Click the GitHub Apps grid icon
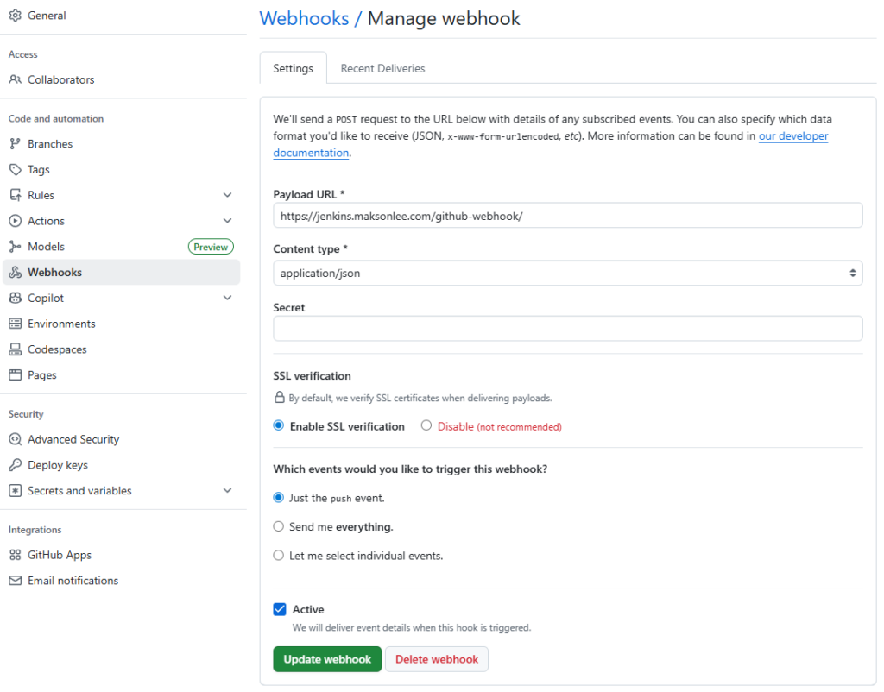Screen dimensions: 884x692 (x=15, y=555)
